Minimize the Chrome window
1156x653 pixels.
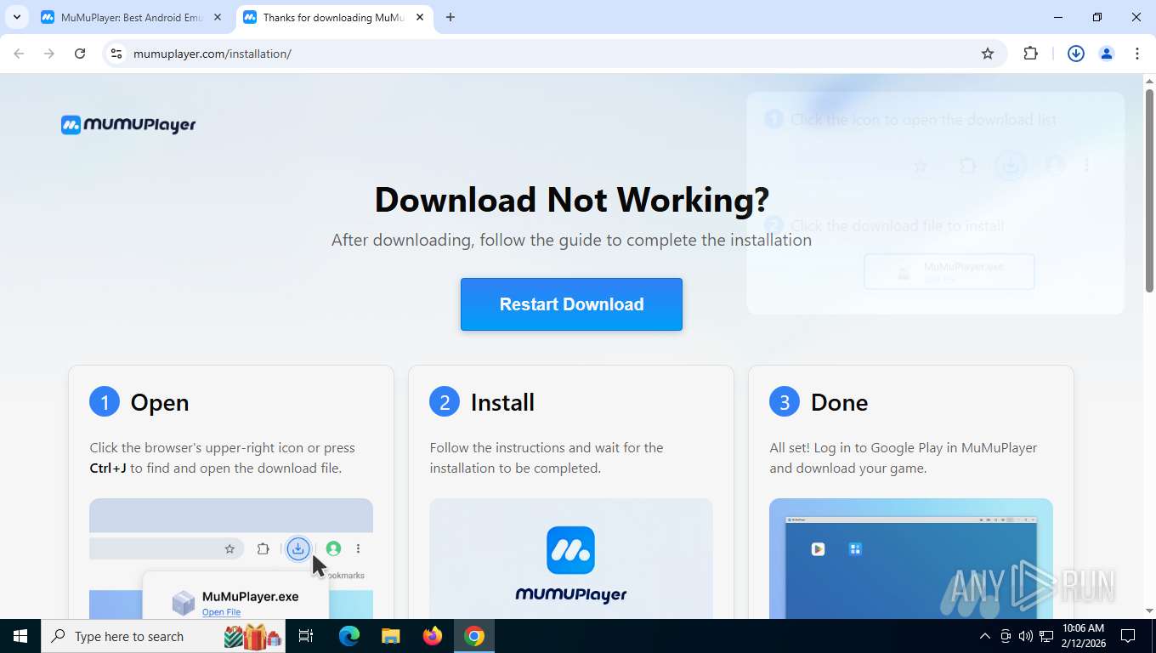coord(1058,17)
